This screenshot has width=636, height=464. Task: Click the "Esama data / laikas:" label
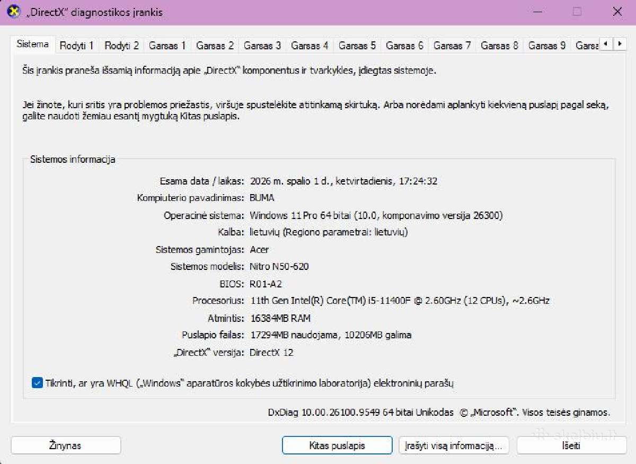point(202,181)
